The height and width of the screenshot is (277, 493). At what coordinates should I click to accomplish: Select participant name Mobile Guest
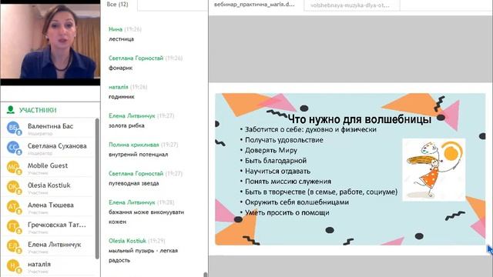pos(48,165)
